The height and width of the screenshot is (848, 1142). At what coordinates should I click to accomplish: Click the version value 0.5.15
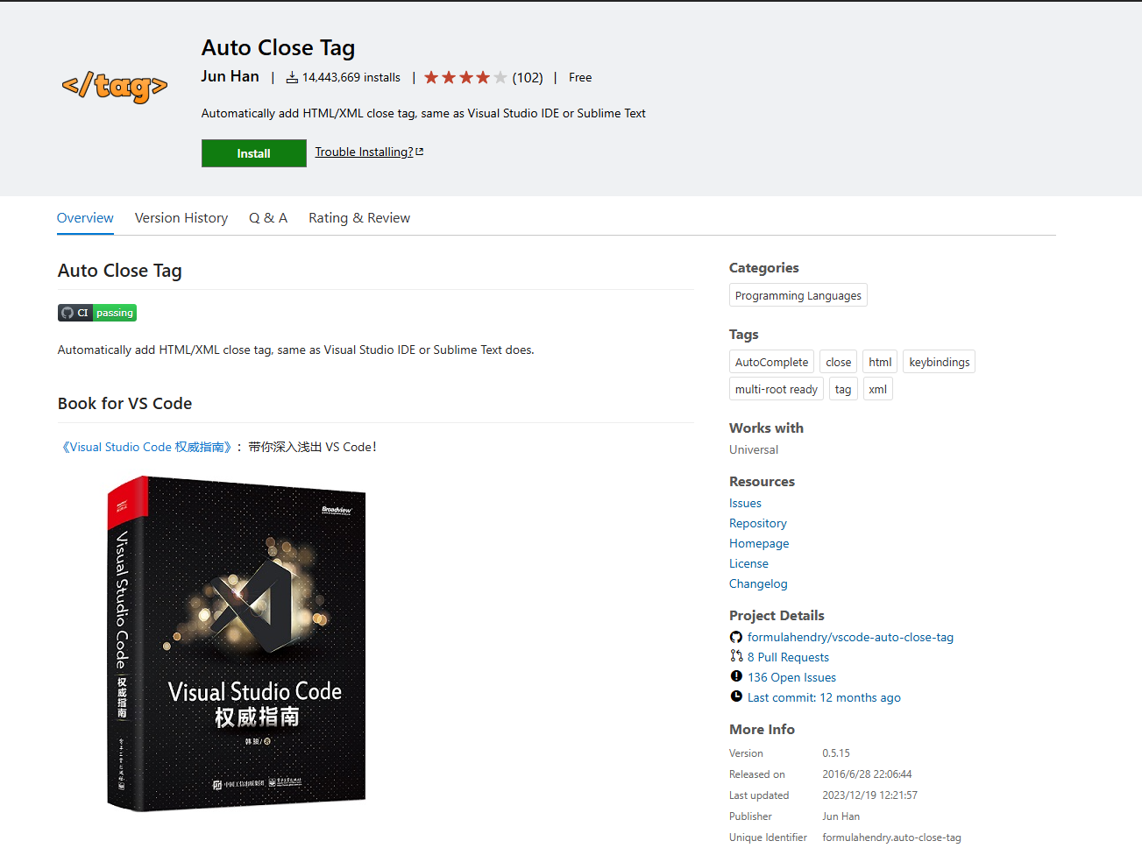click(x=836, y=753)
